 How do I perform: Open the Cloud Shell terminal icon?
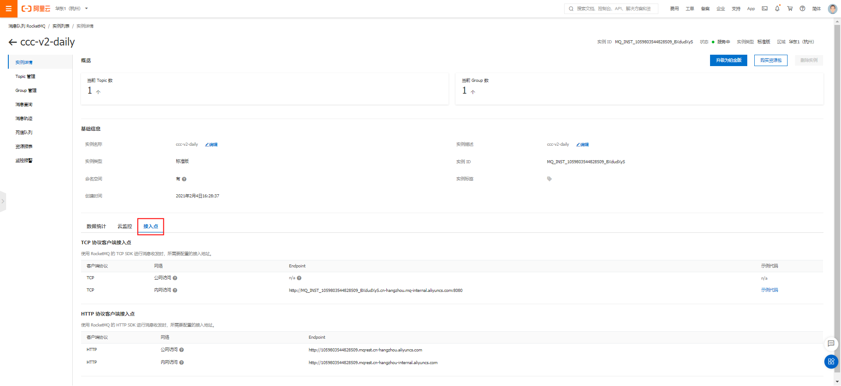click(x=764, y=8)
